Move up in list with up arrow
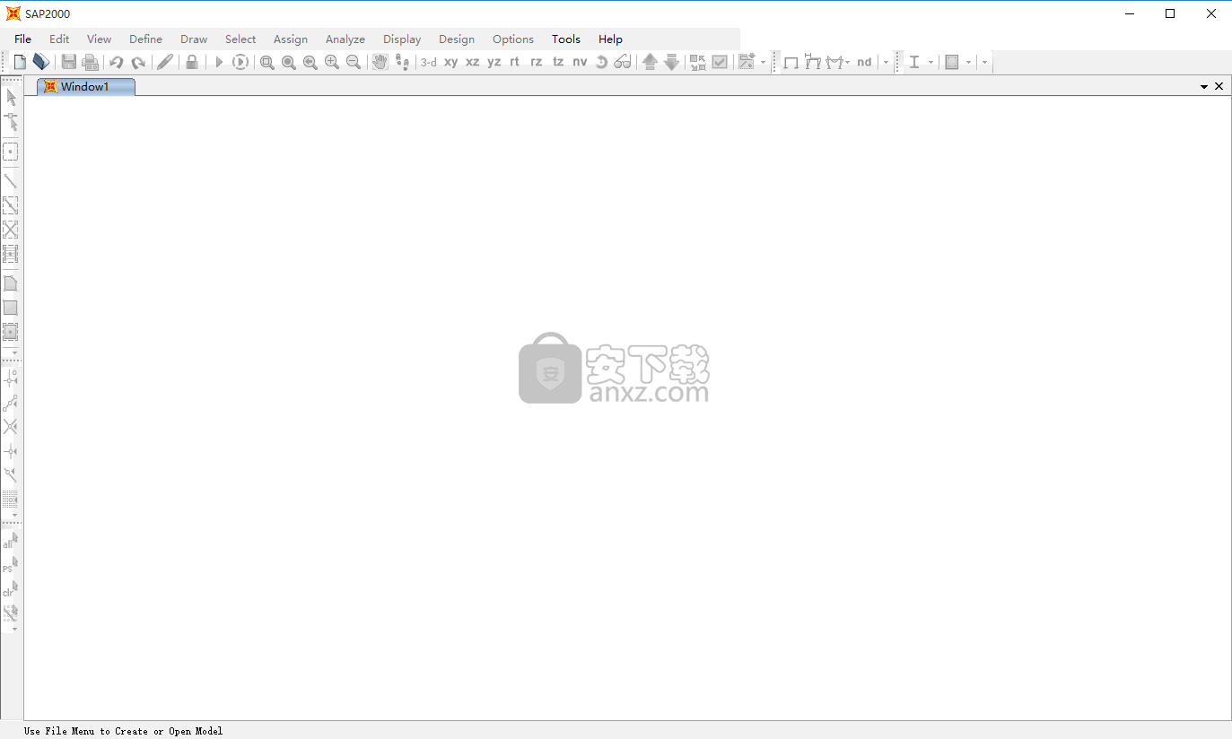The width and height of the screenshot is (1232, 739). coord(650,62)
